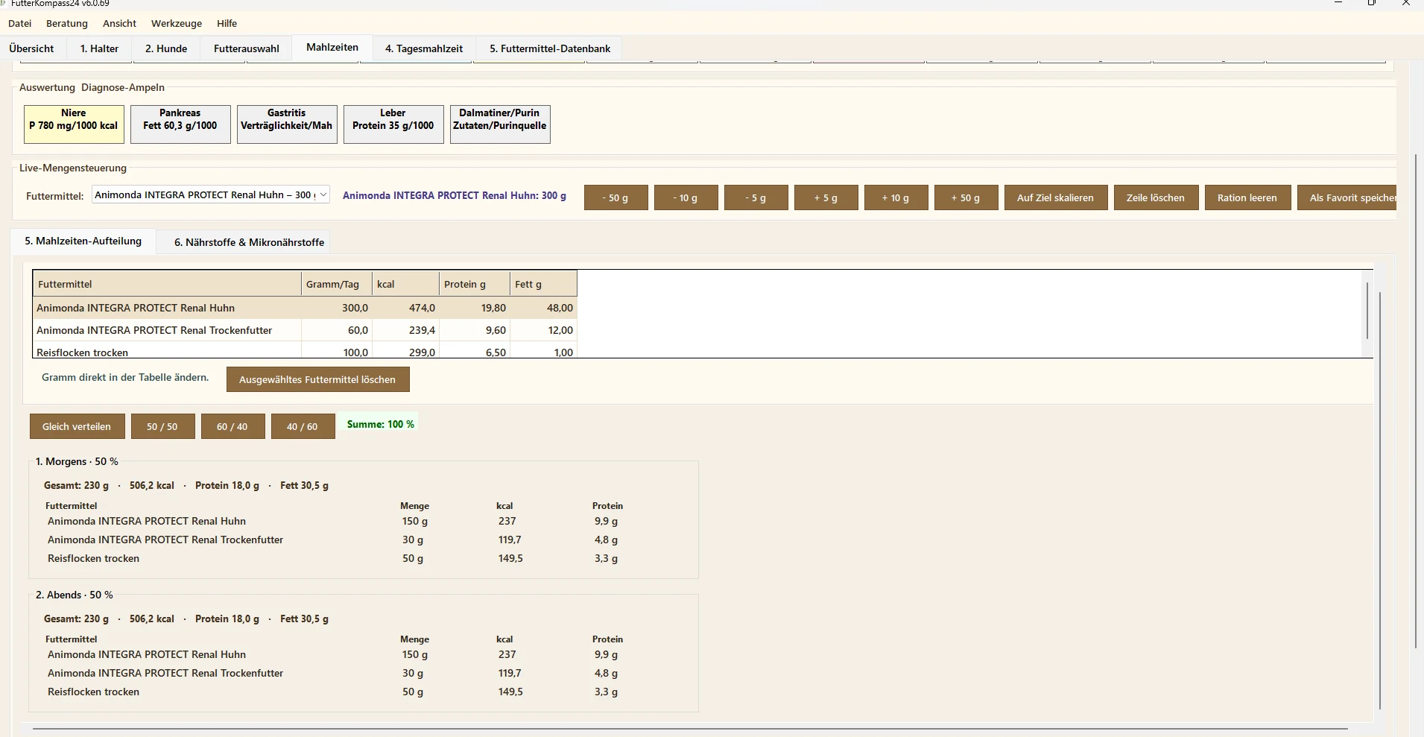Screen dimensions: 1424x737
Task: Apply the 50 / 50 meal split
Action: pos(162,426)
